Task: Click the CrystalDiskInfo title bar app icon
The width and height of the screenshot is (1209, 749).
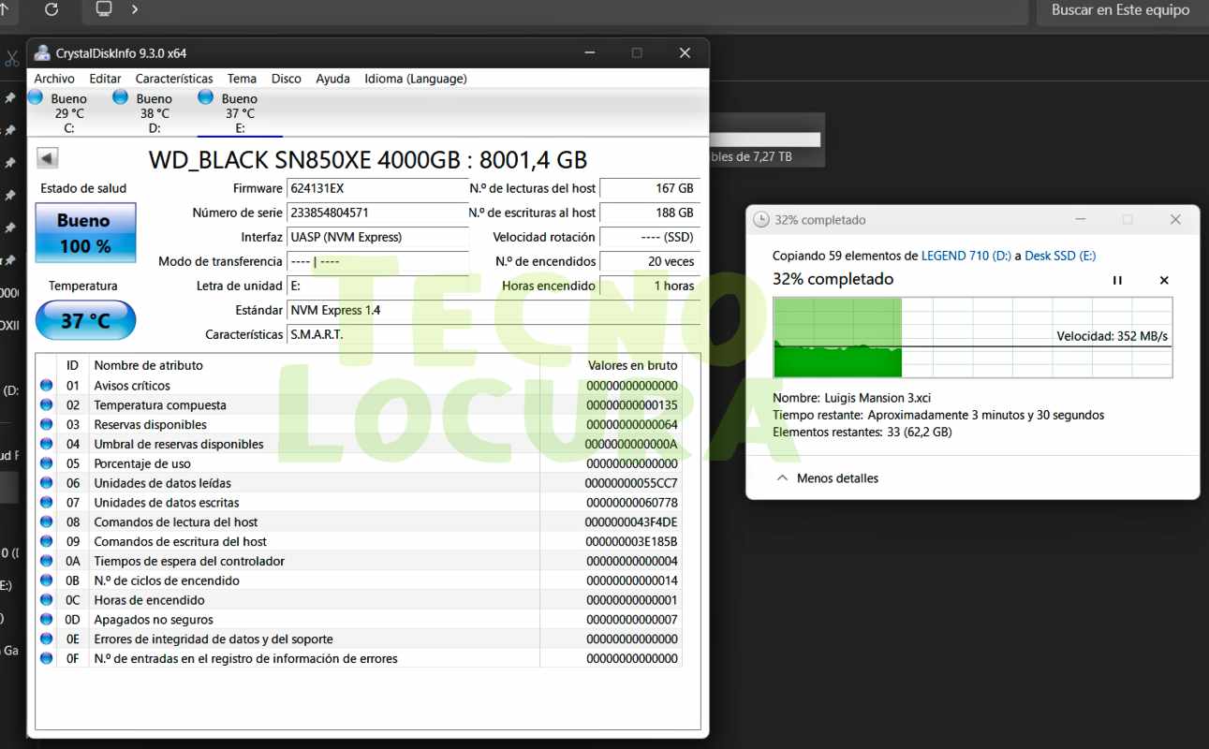Action: pos(42,53)
